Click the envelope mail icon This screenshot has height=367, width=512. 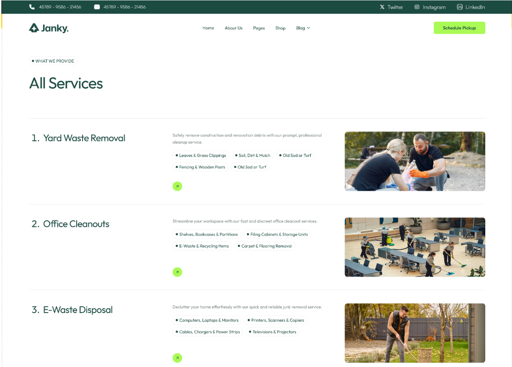(x=96, y=7)
